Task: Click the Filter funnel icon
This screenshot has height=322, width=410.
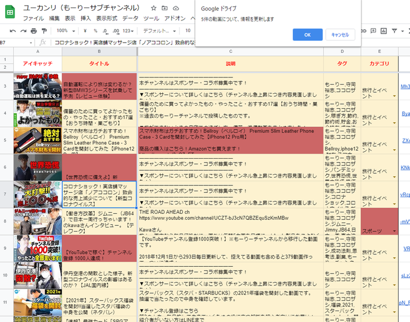Action: (x=394, y=31)
